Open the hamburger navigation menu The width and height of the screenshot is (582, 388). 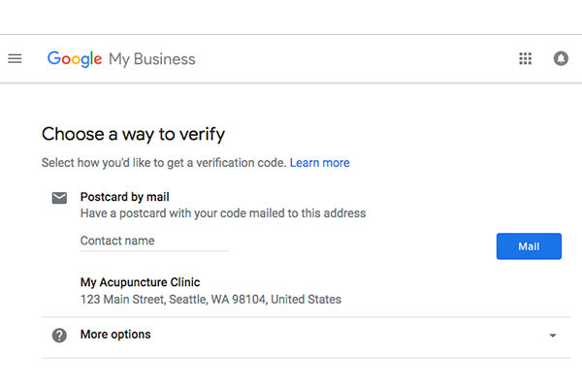[x=15, y=59]
